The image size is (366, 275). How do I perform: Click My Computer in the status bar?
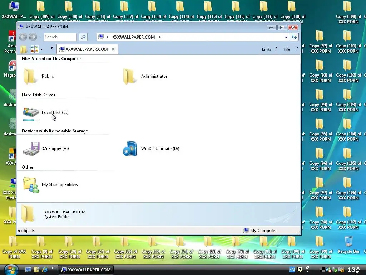tap(260, 231)
